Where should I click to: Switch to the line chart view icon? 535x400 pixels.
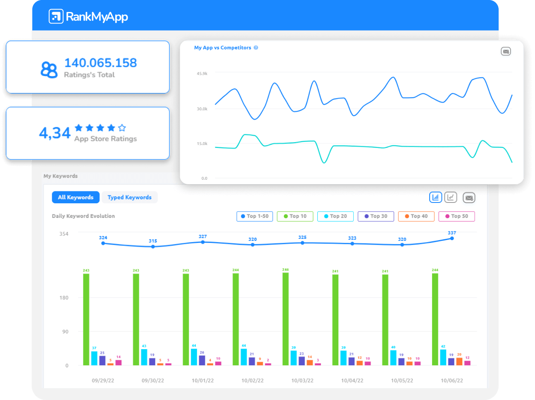(x=451, y=197)
